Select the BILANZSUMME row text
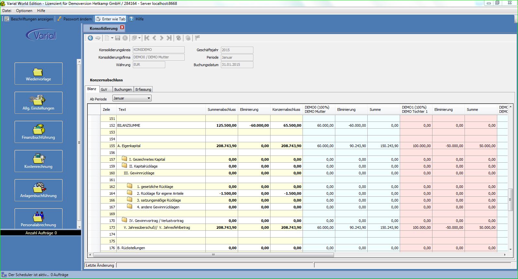 click(x=129, y=125)
